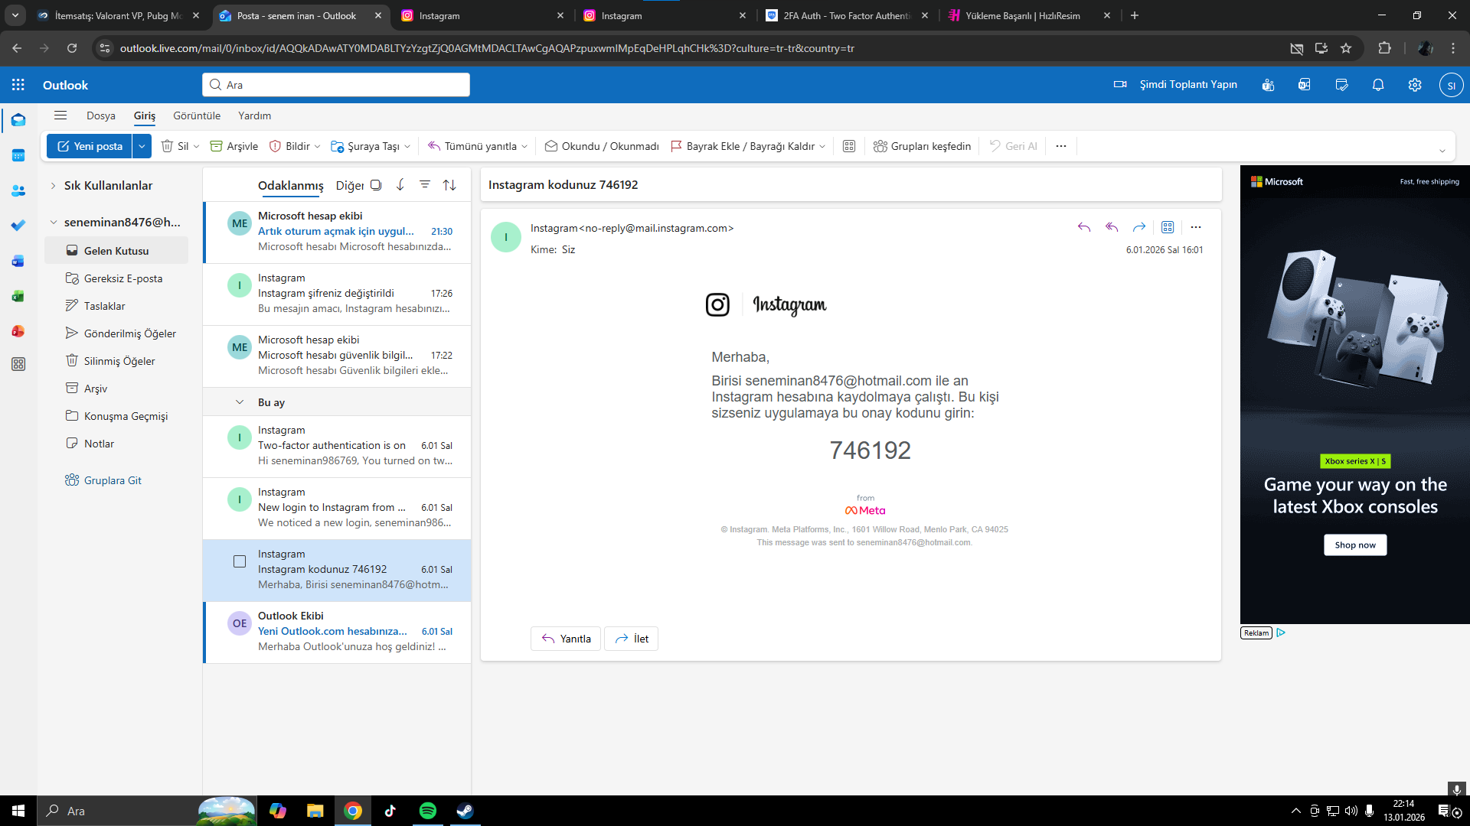
Task: Collapse the navigation pane hamburger menu
Action: 60,115
